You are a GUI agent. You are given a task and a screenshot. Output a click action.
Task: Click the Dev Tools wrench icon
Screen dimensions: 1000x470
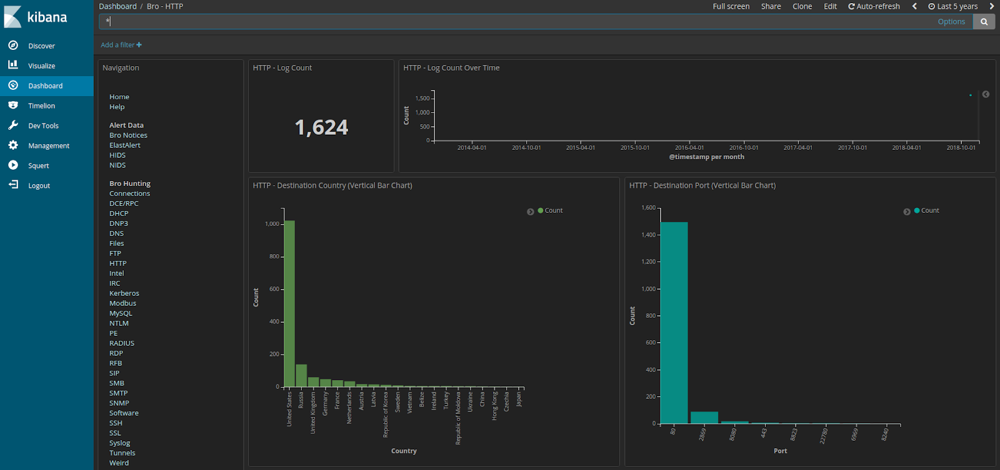coord(13,125)
